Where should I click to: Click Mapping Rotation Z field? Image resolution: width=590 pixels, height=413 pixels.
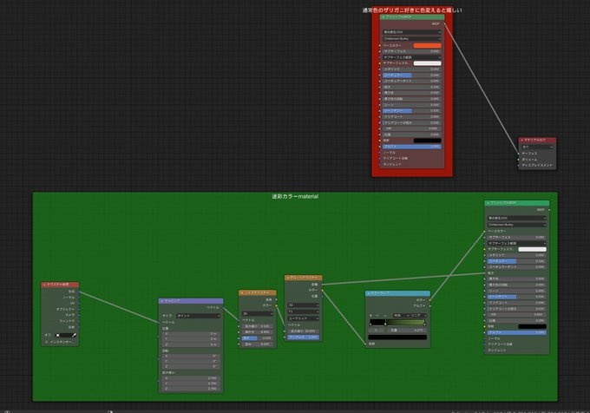[x=191, y=366]
